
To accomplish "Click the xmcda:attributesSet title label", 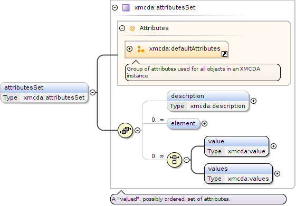I will coord(165,7).
